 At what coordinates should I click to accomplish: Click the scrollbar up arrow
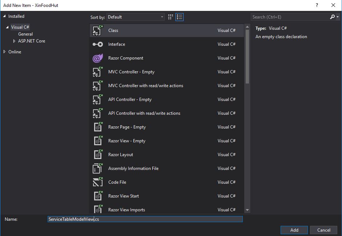[247, 27]
